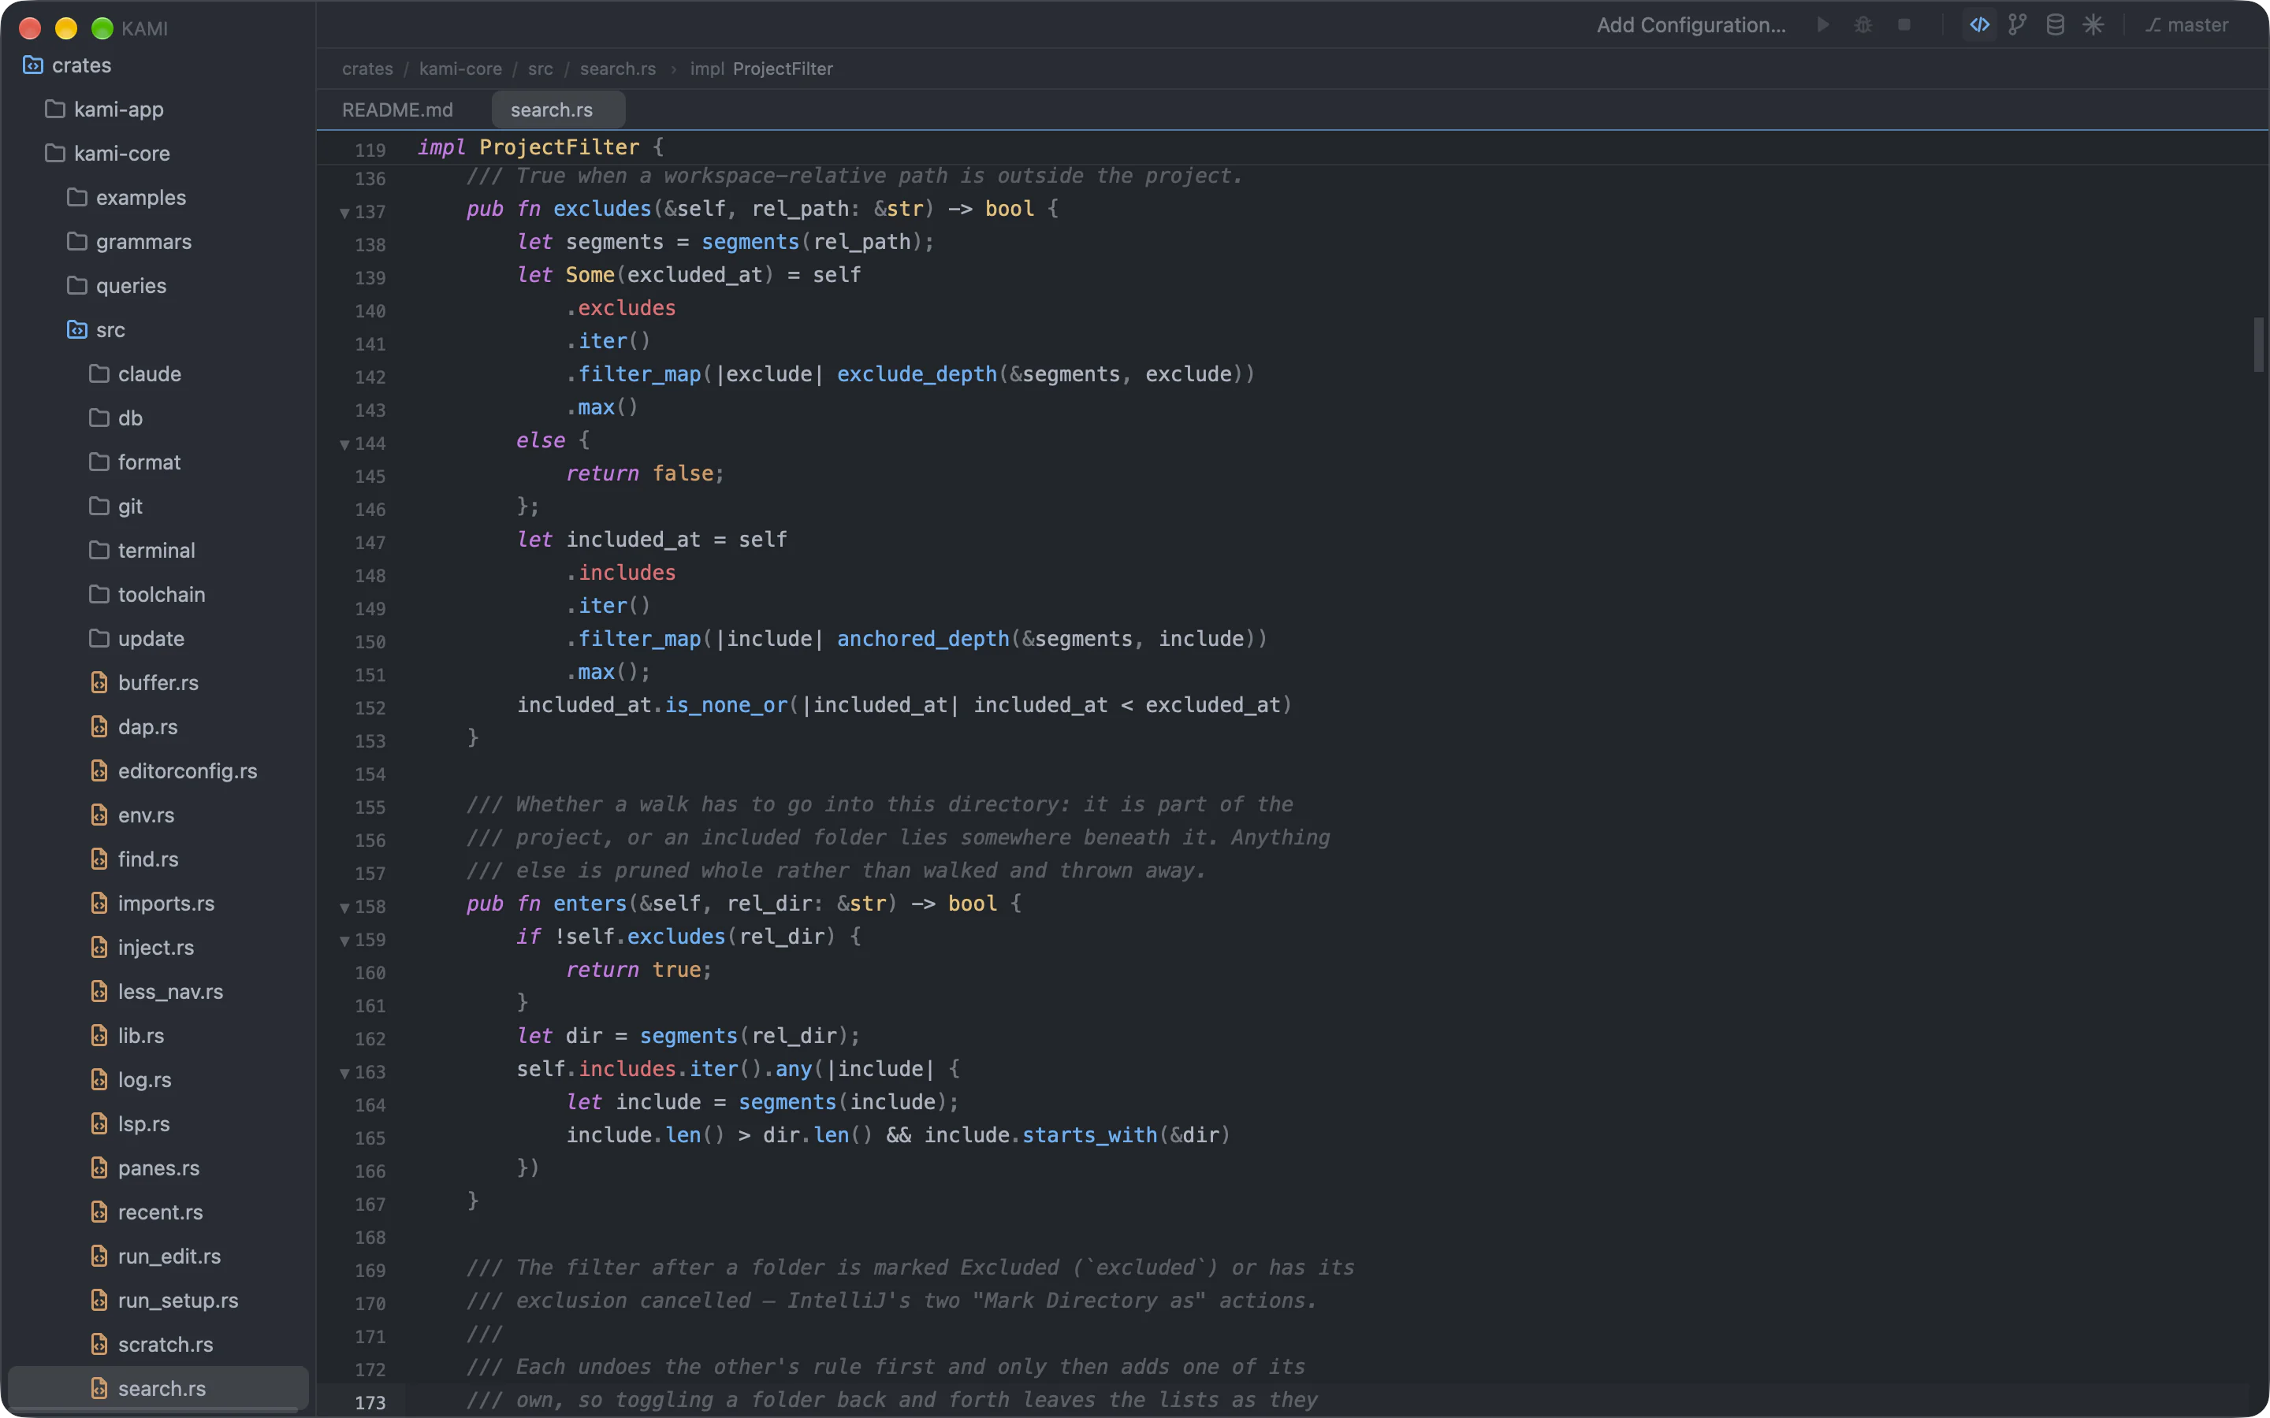Click Add Configuration... button
The image size is (2270, 1418).
click(x=1691, y=25)
